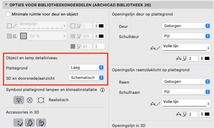
Task: Click the hatch fill icon beside 50 %
Action: pos(10,36)
